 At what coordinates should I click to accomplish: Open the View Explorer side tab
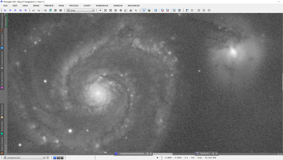click(x=2, y=41)
